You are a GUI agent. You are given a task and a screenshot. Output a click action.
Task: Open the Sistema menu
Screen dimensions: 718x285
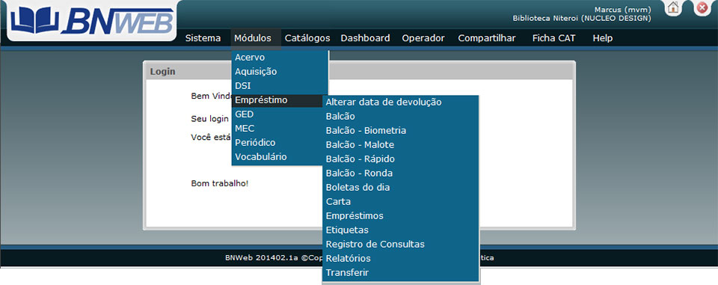coord(203,38)
